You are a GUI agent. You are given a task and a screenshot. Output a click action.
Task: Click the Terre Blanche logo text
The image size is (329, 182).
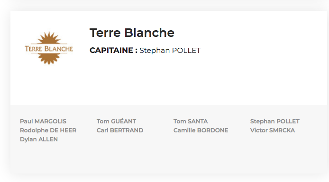tap(49, 49)
